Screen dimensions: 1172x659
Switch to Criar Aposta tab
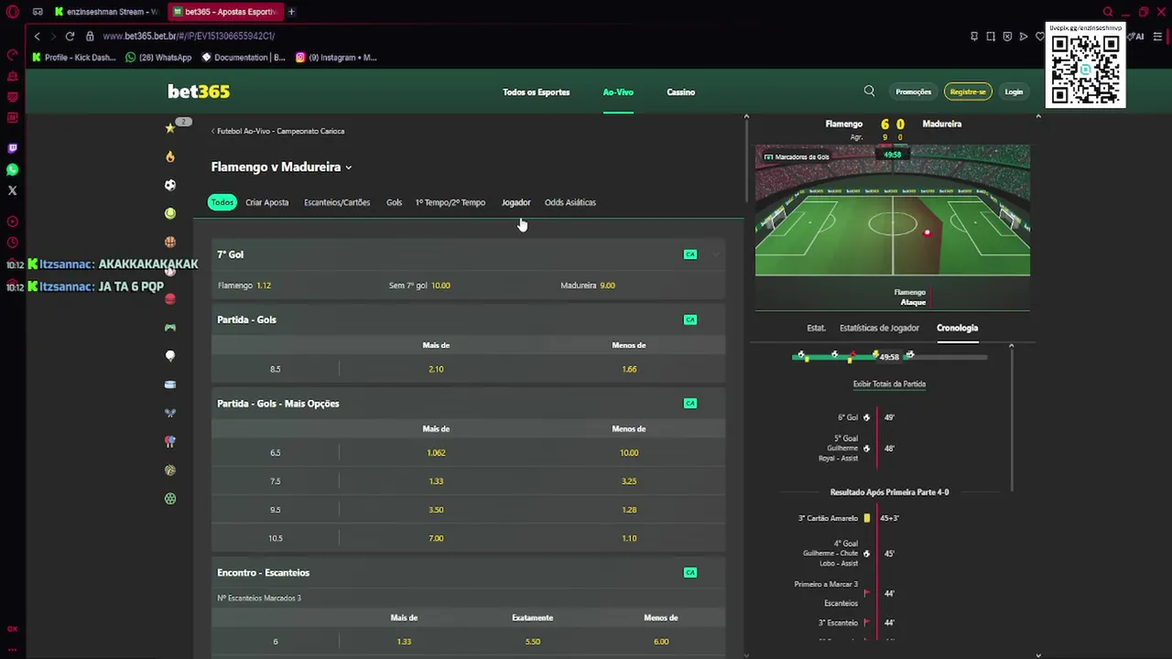point(266,202)
